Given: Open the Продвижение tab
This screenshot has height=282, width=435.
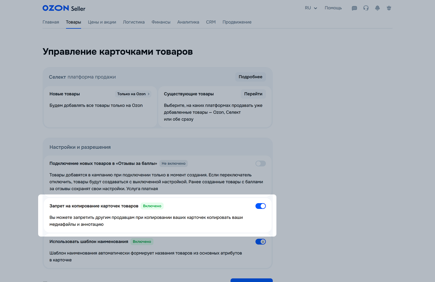Looking at the screenshot, I should pyautogui.click(x=237, y=22).
